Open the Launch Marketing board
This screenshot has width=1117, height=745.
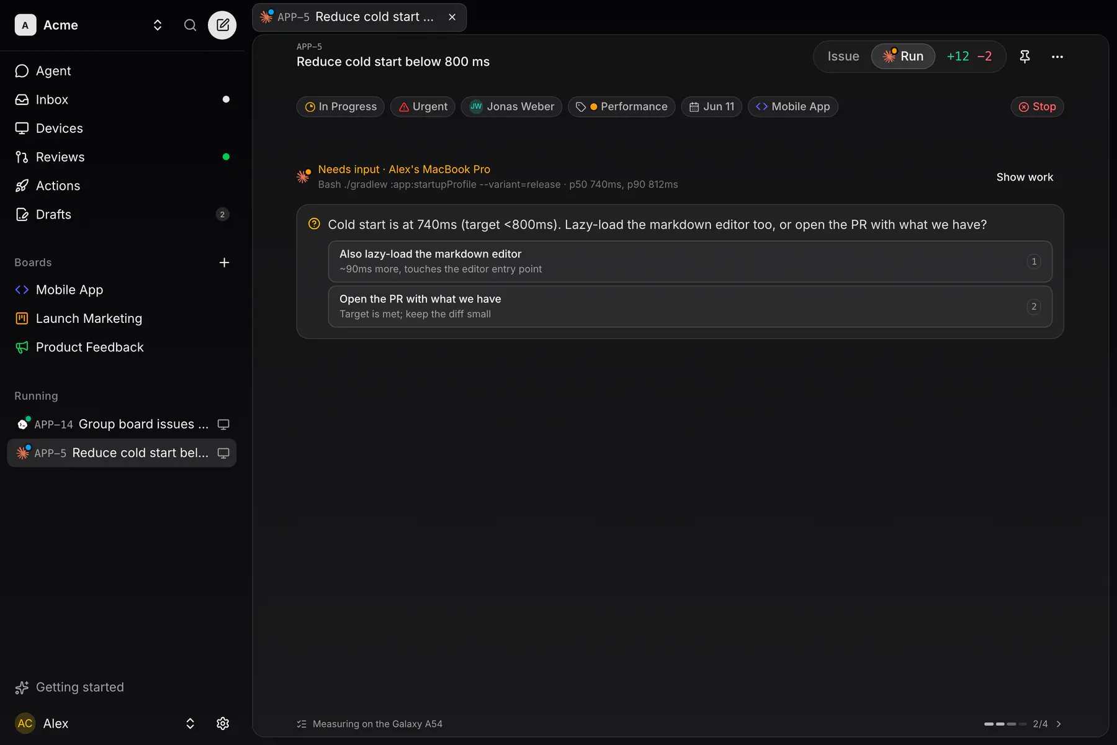122,318
